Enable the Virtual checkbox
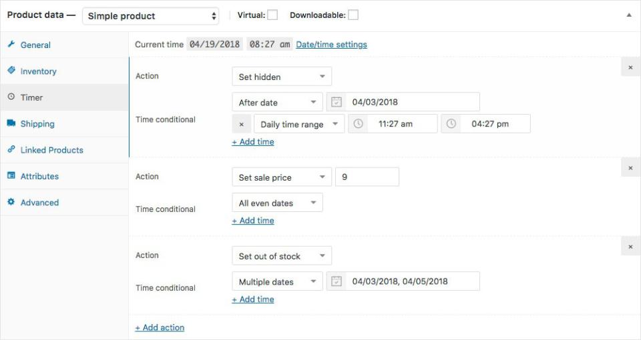The width and height of the screenshot is (641, 340). pyautogui.click(x=272, y=15)
